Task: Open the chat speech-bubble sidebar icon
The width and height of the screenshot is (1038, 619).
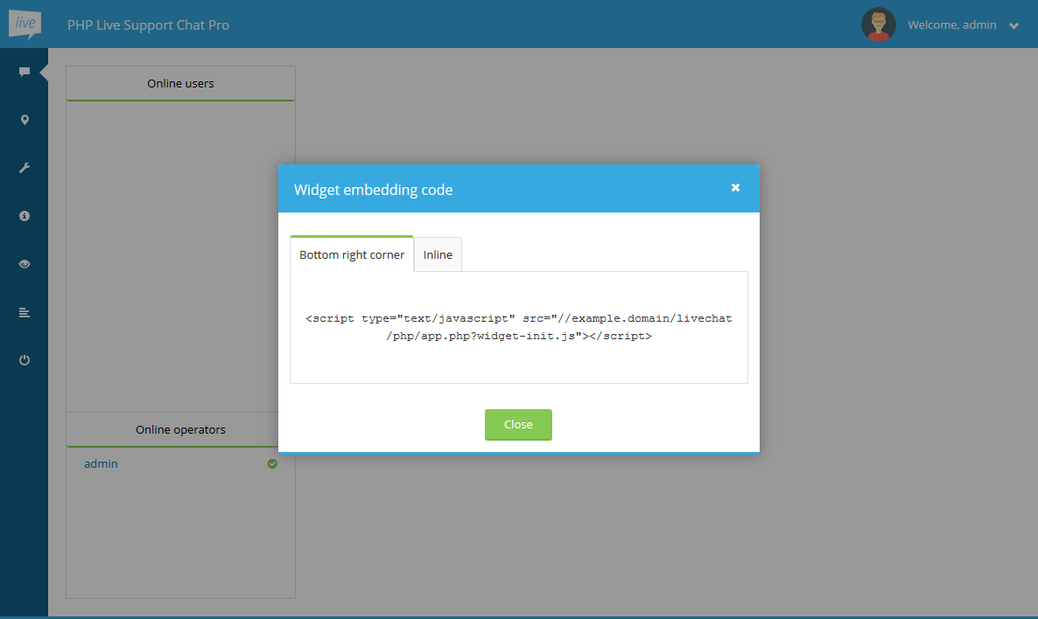Action: [x=25, y=72]
